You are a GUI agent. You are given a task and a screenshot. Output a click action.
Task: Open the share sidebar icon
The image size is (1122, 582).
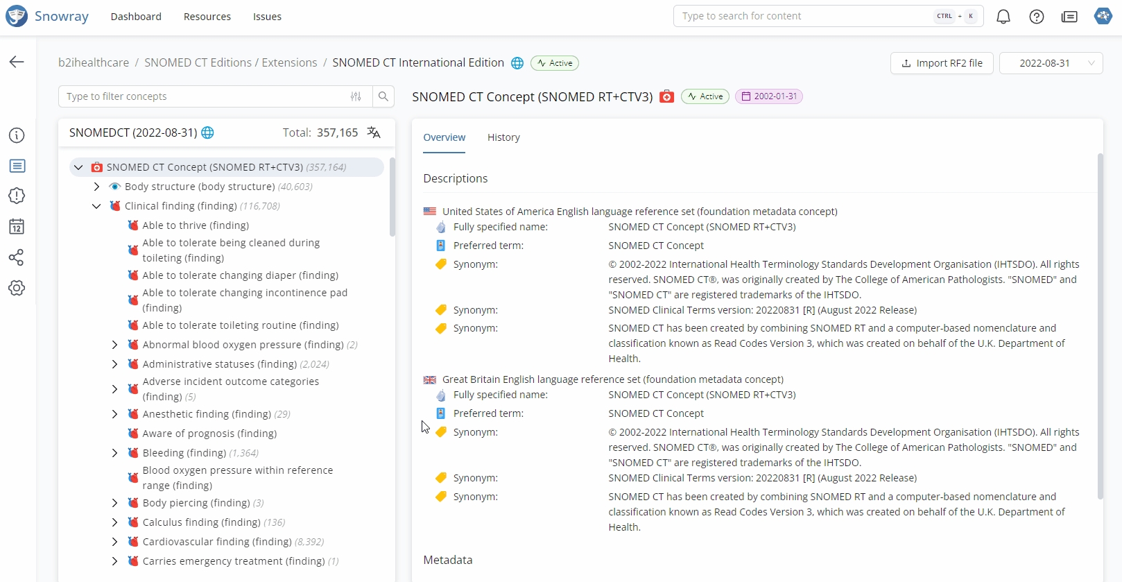(17, 257)
